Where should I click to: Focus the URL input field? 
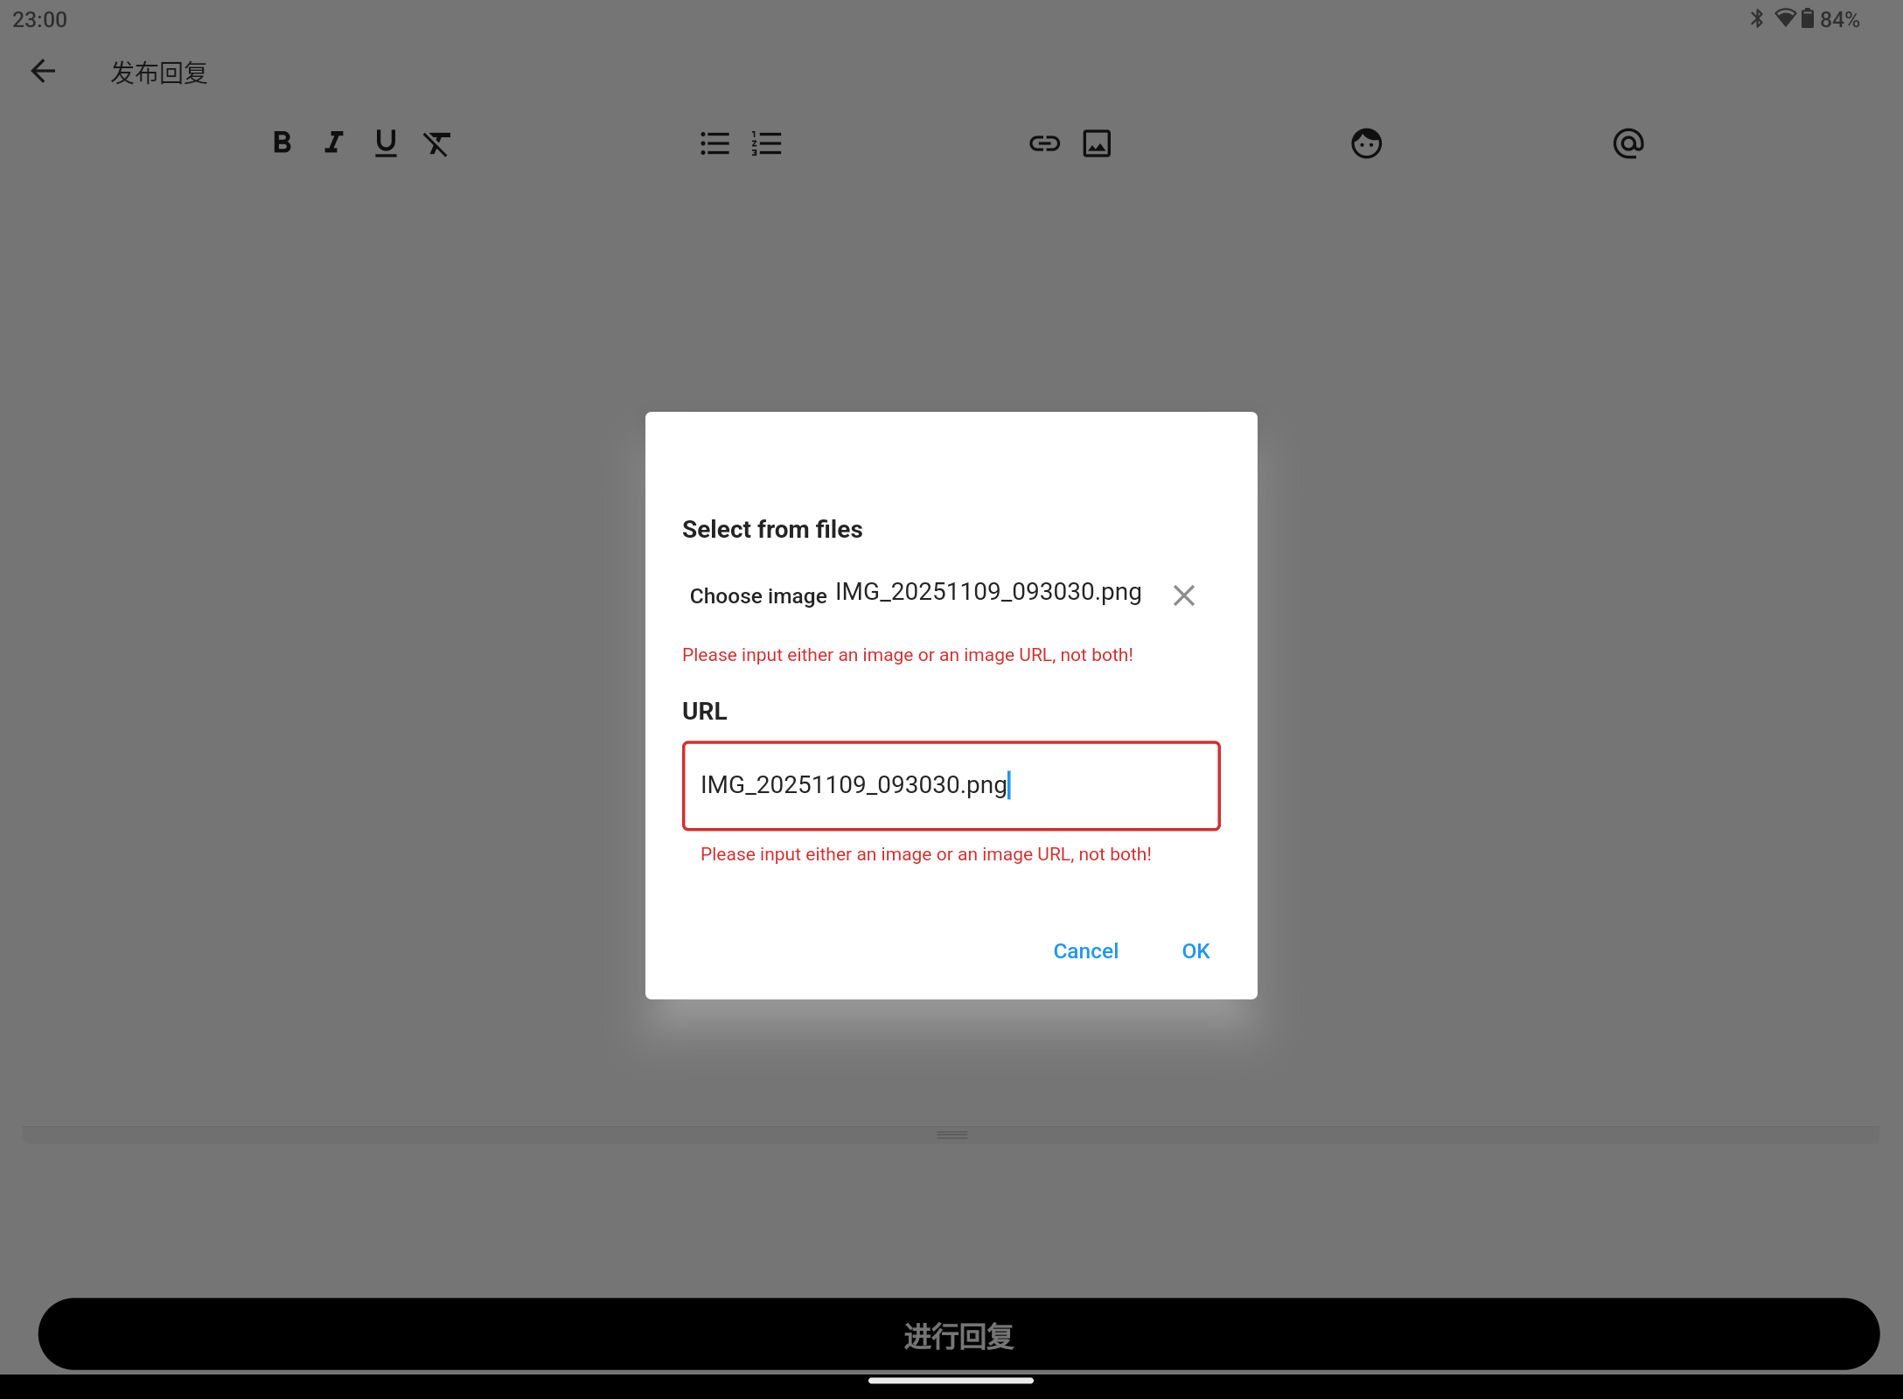[951, 785]
